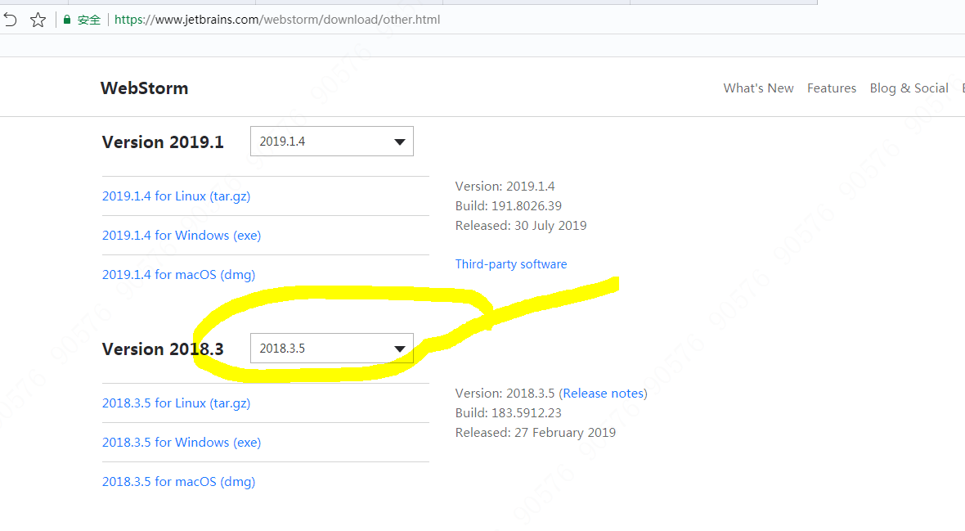Download 2019.1.4 for Linux (tar.gz)
This screenshot has width=965, height=531.
pos(176,196)
